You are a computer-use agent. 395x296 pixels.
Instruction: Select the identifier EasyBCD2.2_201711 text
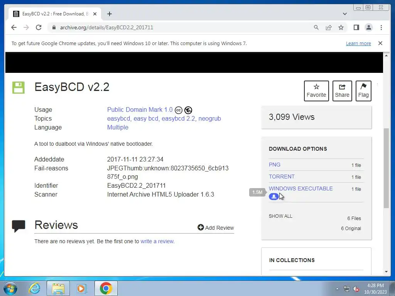click(x=136, y=186)
